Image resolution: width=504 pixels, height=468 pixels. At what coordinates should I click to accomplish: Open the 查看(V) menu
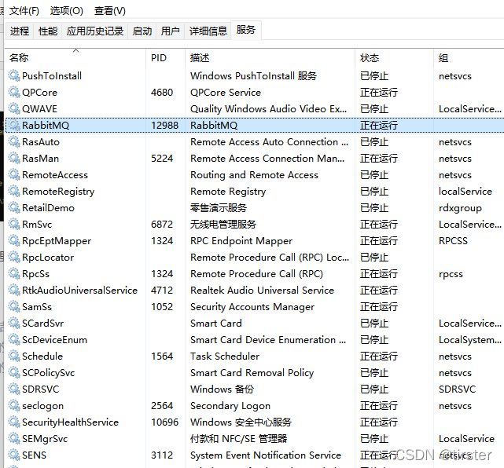click(x=109, y=10)
